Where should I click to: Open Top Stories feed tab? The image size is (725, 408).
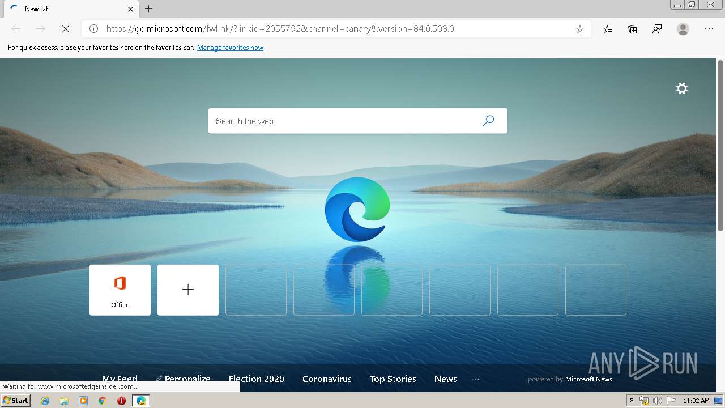coord(393,379)
